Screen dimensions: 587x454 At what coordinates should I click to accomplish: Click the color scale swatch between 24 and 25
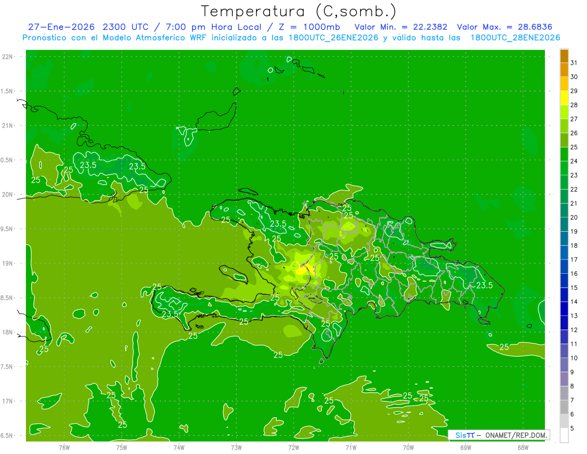click(564, 154)
